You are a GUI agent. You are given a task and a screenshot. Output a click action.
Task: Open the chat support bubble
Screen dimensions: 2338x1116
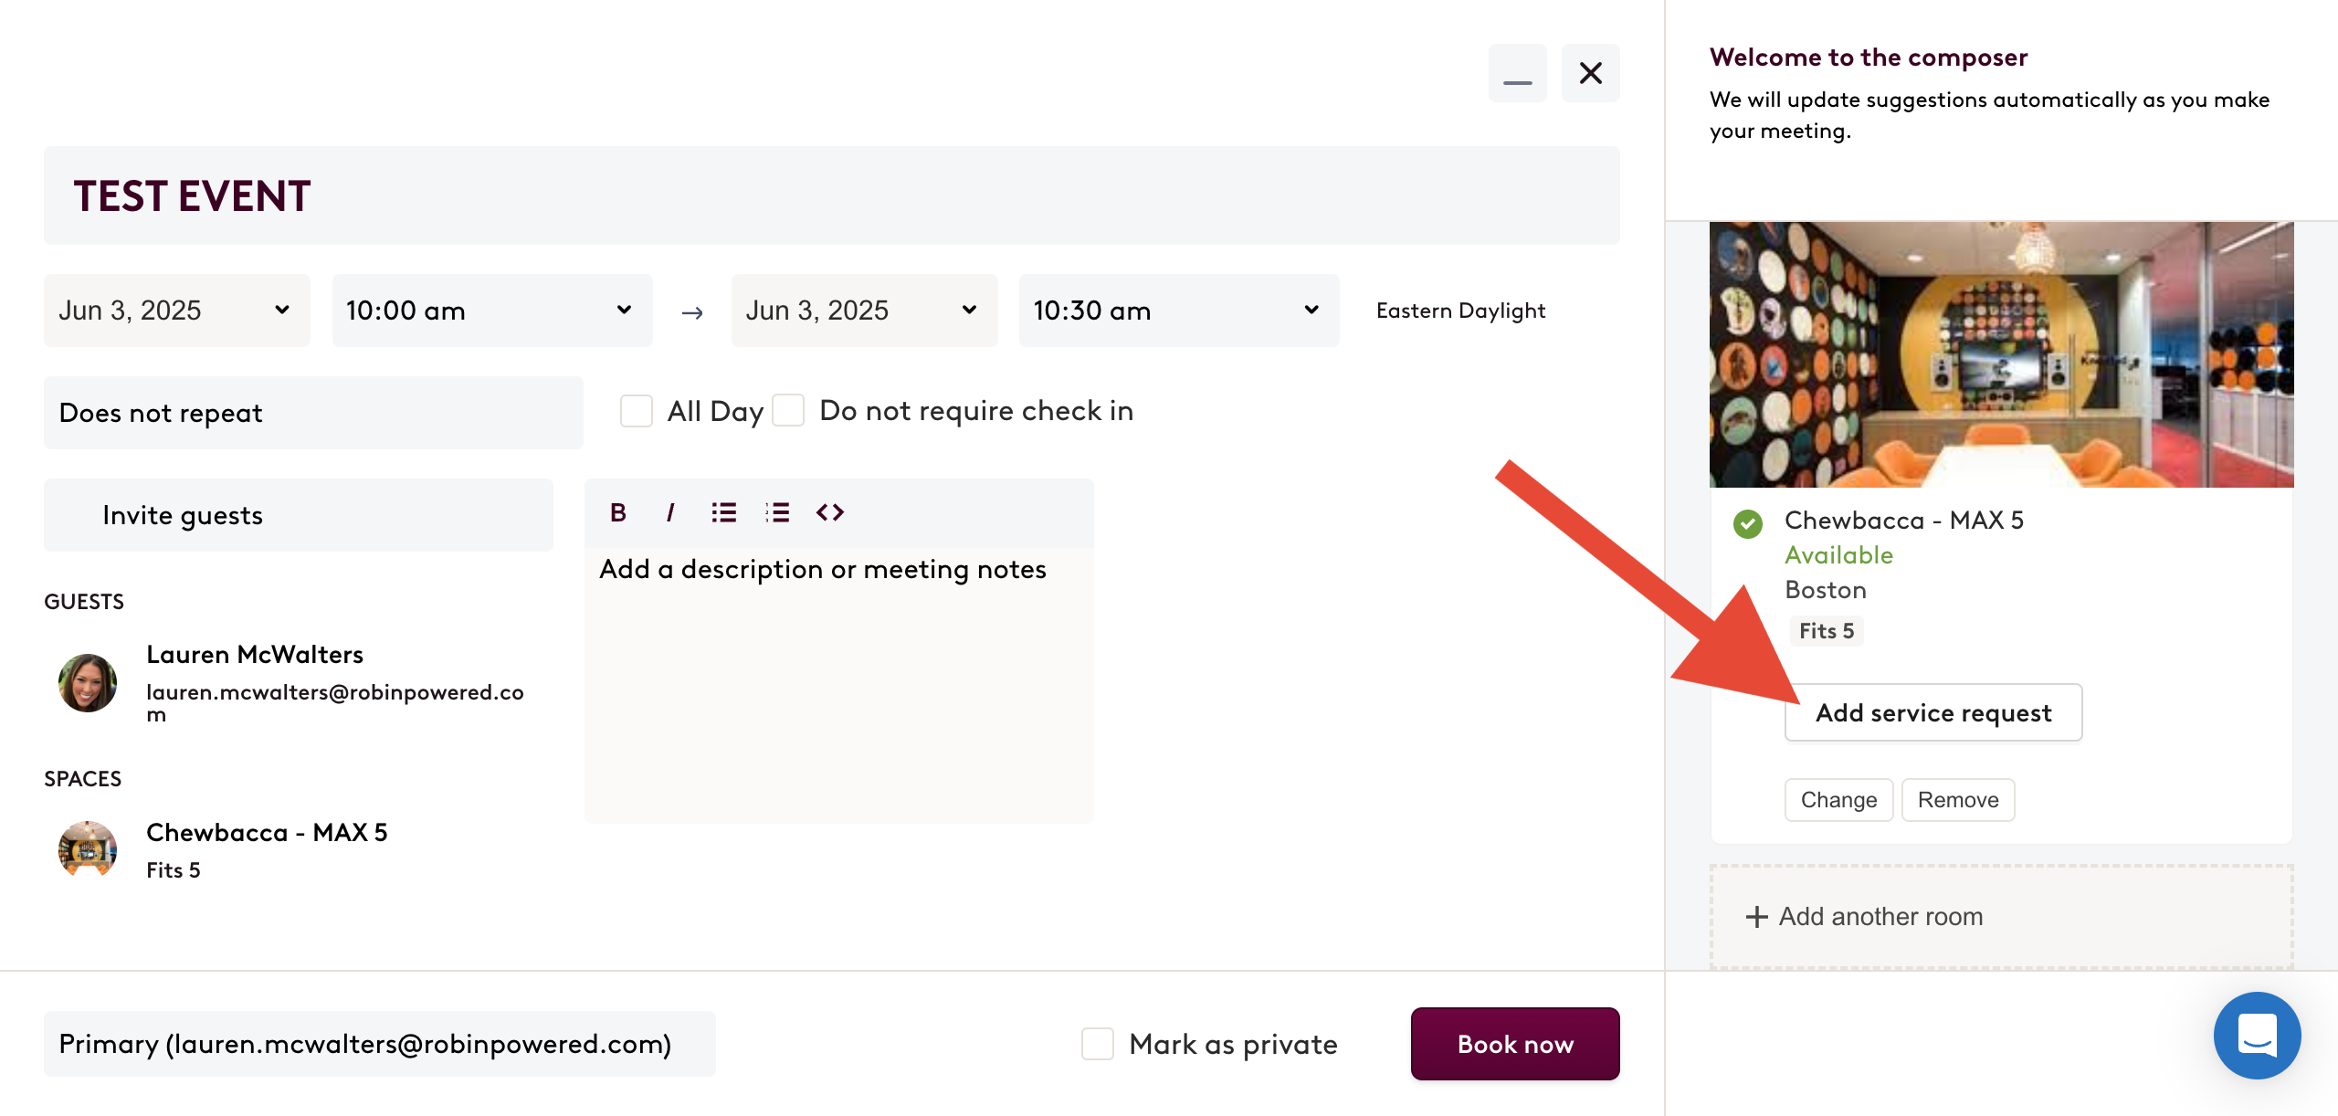point(2257,1036)
